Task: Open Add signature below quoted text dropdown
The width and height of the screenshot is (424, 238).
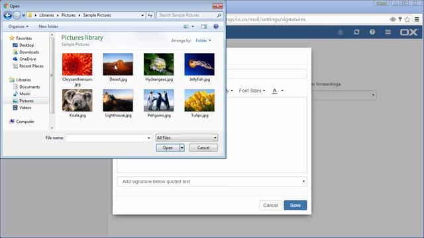Action: [x=212, y=182]
